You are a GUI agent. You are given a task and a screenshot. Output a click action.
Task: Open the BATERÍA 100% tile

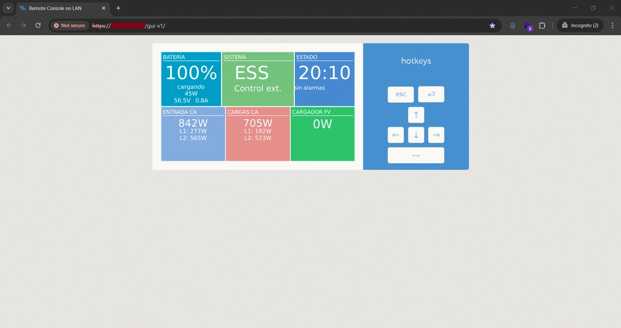(x=191, y=79)
